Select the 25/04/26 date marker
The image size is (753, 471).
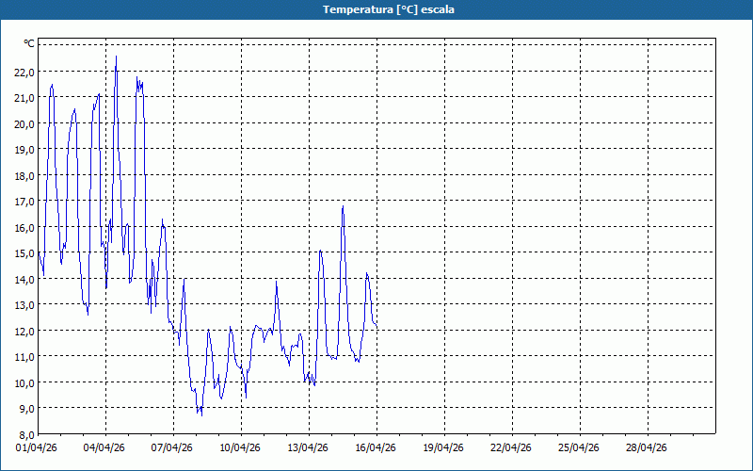(580, 447)
